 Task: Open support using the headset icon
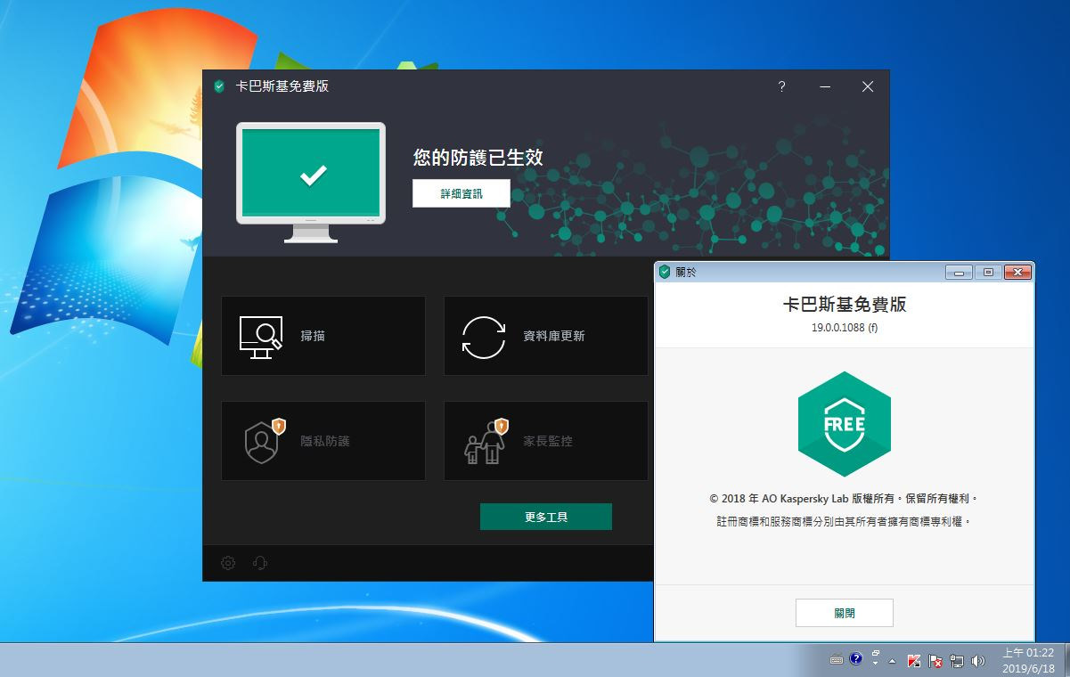pyautogui.click(x=258, y=563)
